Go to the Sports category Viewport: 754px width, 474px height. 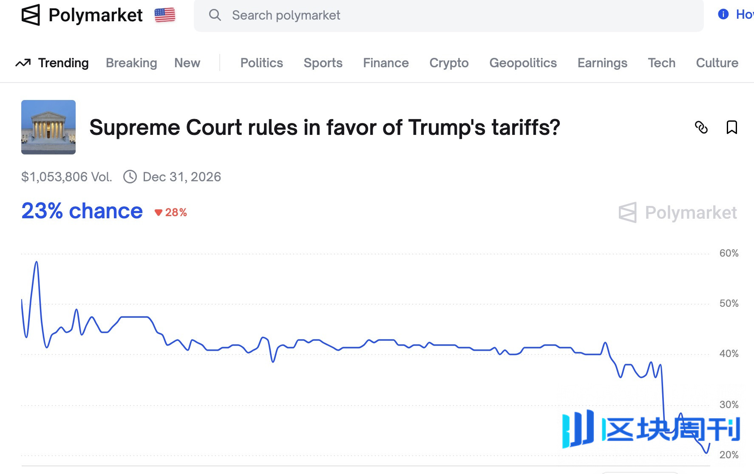[x=323, y=63]
